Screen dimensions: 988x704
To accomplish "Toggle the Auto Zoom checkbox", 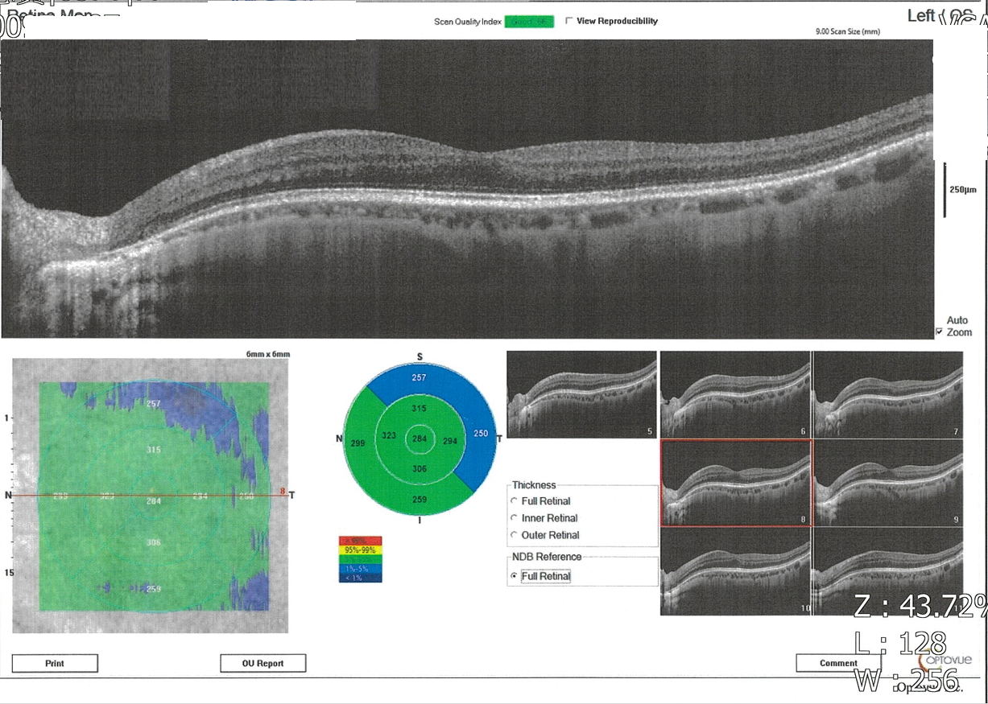I will (x=939, y=331).
